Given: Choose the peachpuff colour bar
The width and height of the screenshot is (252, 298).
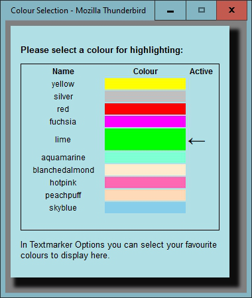Looking at the screenshot, I should point(145,195).
